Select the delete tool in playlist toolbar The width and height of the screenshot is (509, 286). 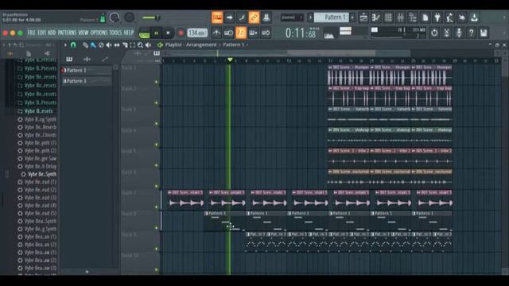tap(101, 45)
